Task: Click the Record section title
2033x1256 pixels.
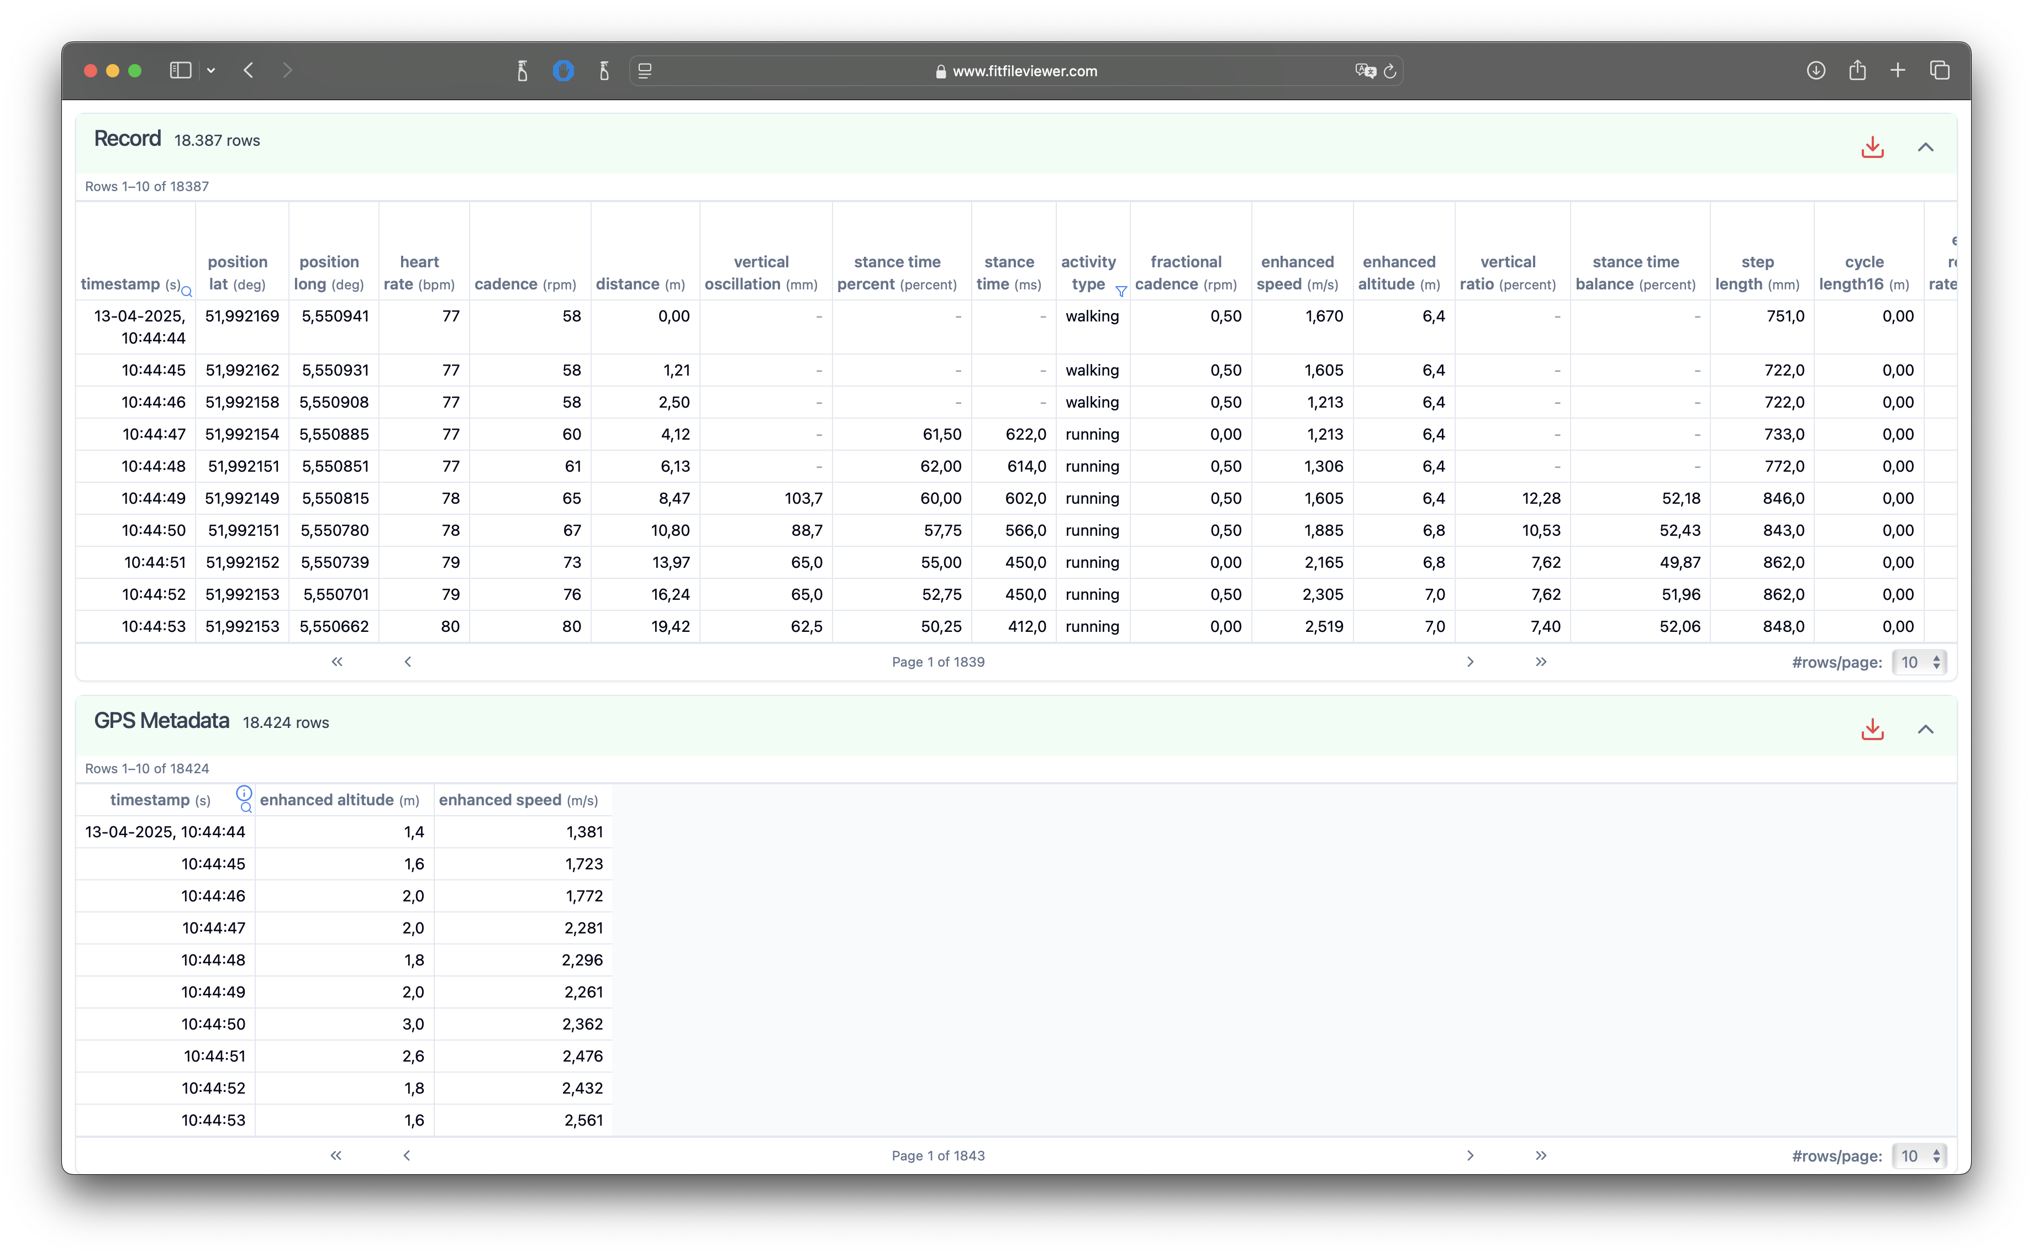Action: click(127, 139)
